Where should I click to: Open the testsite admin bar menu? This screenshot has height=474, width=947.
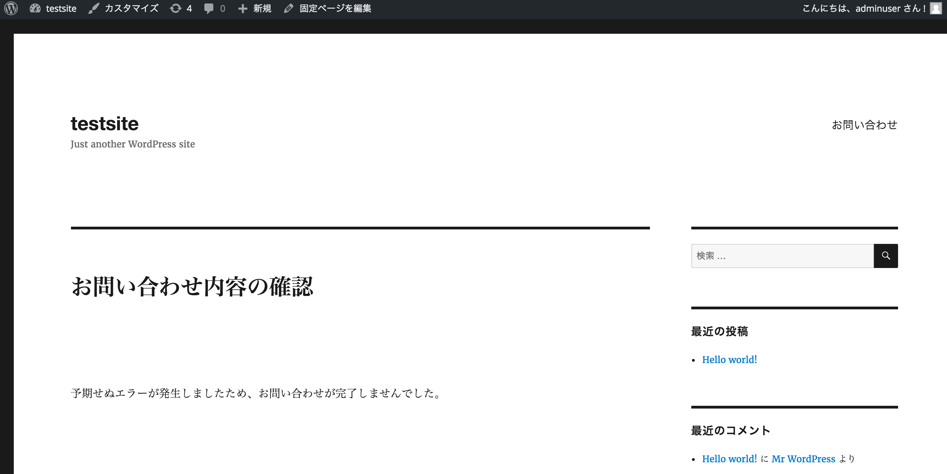[61, 8]
